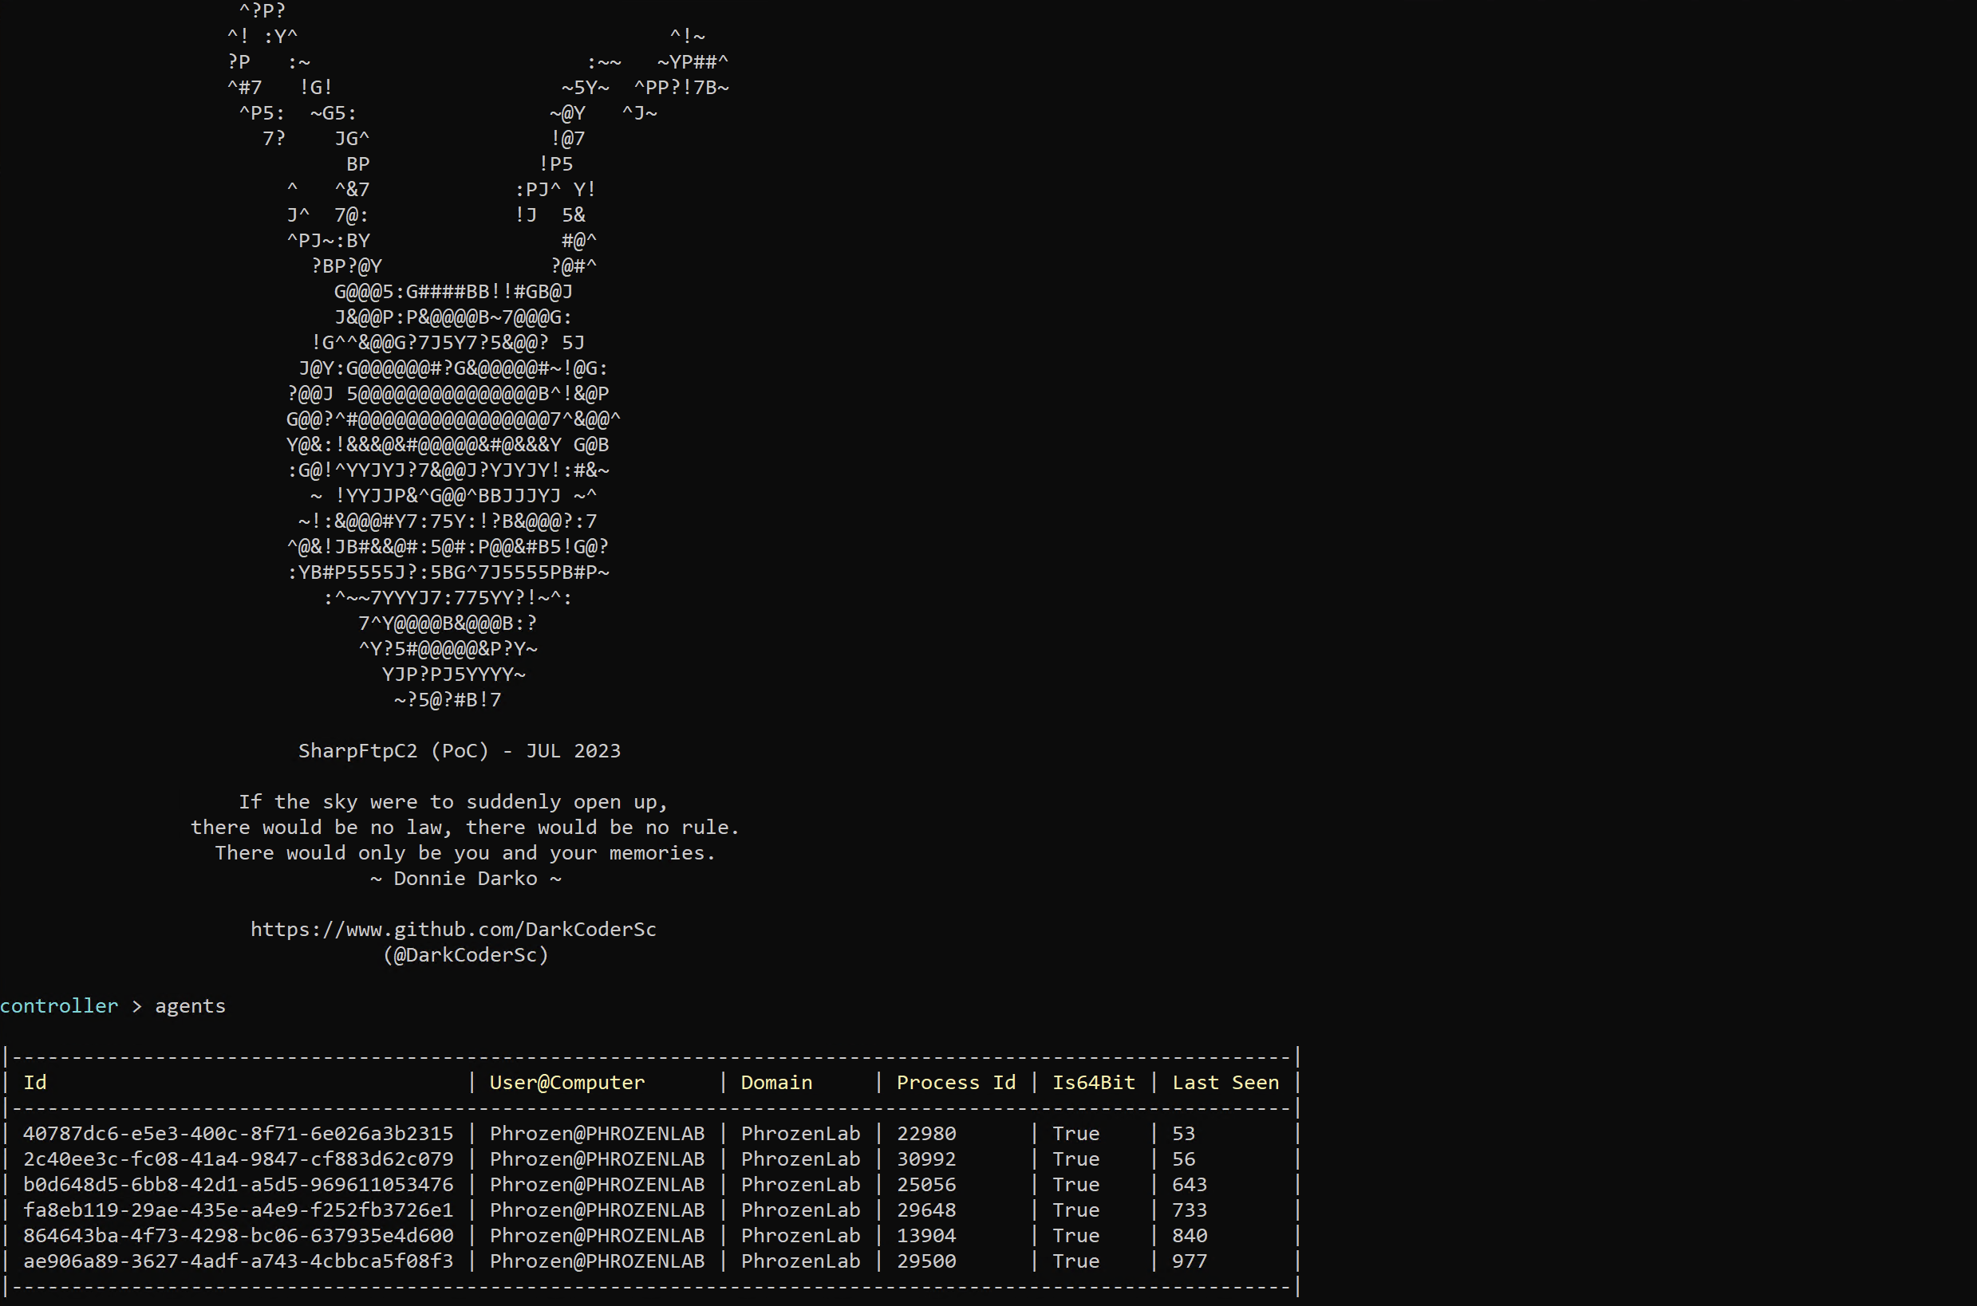Click the GitHub DarkCoderSc URL

(453, 930)
